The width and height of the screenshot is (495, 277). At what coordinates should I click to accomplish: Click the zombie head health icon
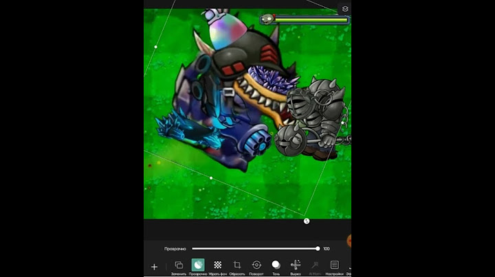pos(267,19)
